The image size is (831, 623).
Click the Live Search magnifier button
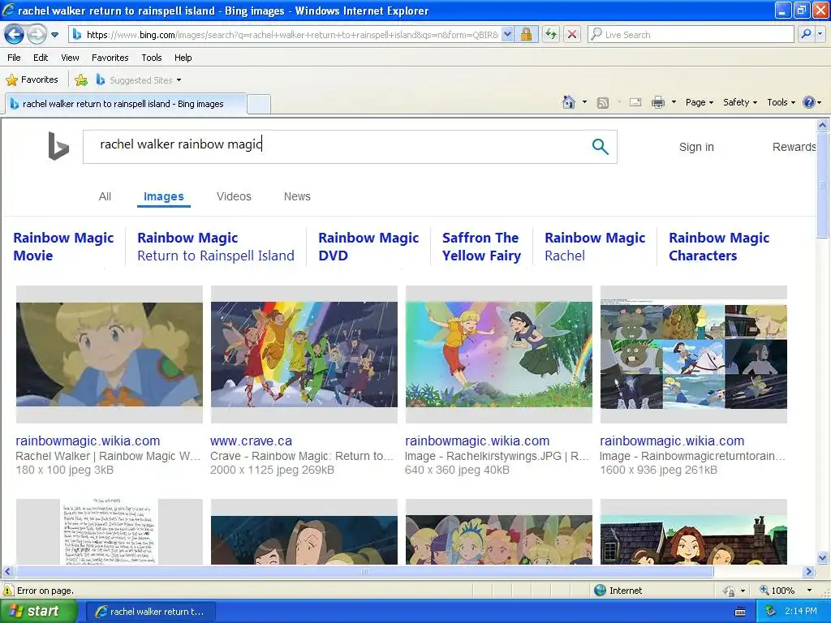(806, 35)
